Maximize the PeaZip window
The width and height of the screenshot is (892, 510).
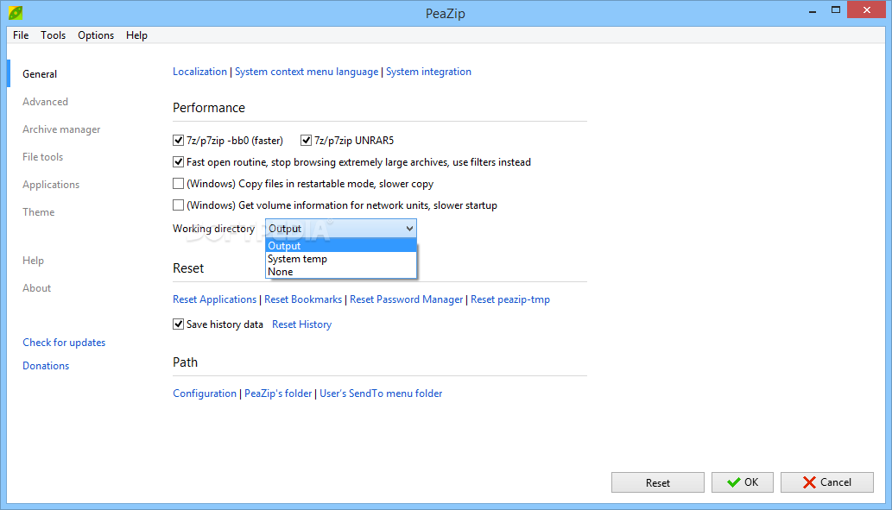[835, 10]
